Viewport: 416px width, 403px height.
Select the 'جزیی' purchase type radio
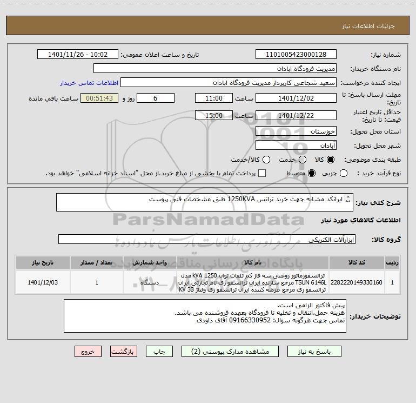pyautogui.click(x=343, y=173)
